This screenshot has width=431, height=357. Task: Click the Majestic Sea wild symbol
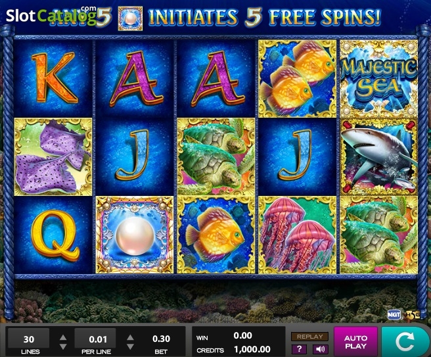point(379,79)
